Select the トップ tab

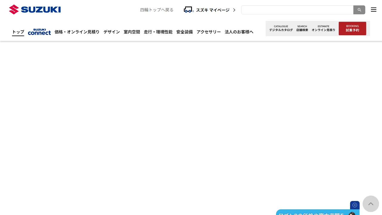18,32
